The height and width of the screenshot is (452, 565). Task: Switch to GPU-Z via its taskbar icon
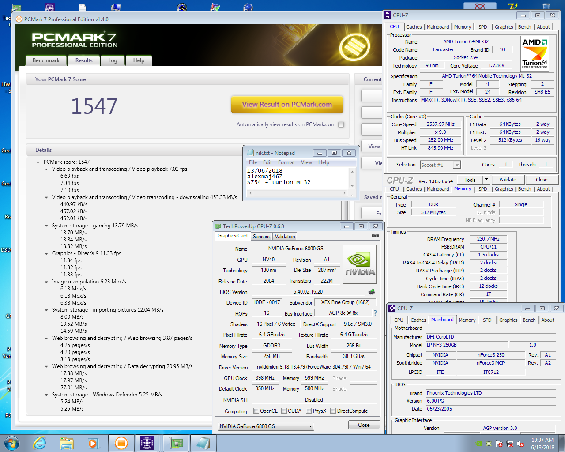[177, 443]
